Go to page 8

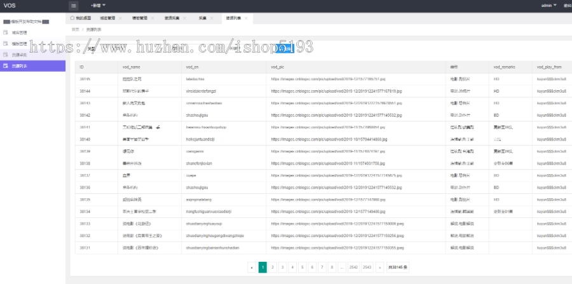[332, 267]
